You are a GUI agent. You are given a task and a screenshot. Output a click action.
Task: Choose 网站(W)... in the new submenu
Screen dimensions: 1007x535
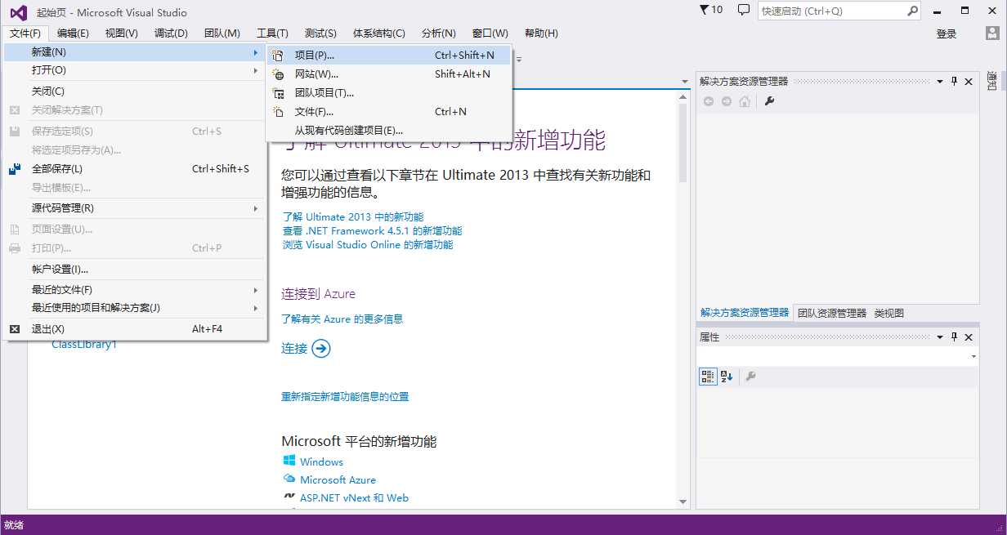point(389,74)
